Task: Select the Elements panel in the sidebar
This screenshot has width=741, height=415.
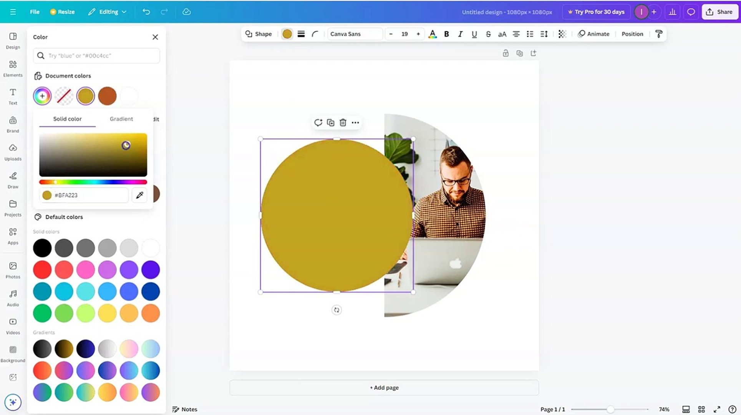Action: coord(13,69)
